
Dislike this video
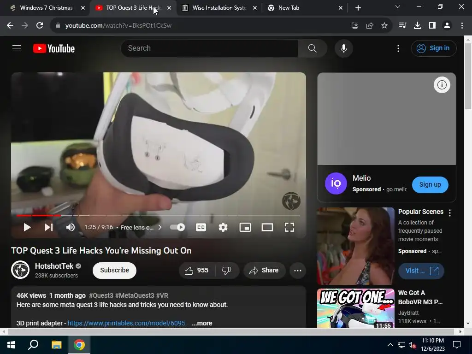click(x=227, y=270)
